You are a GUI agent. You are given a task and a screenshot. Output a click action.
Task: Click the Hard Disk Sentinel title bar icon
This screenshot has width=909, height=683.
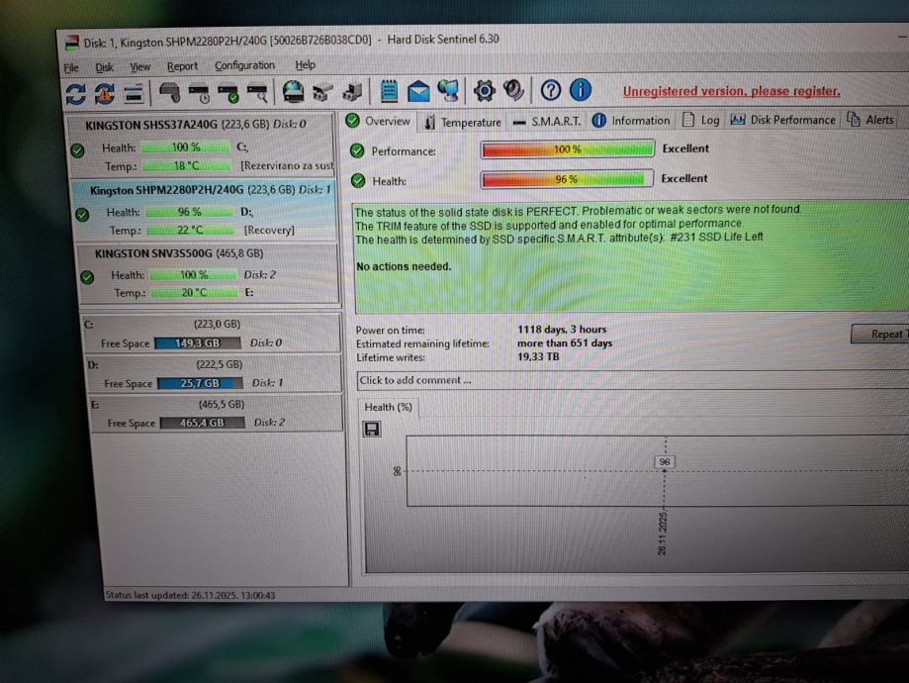click(72, 43)
